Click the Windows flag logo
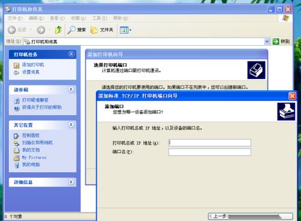This screenshot has height=221, width=301. coord(286,18)
